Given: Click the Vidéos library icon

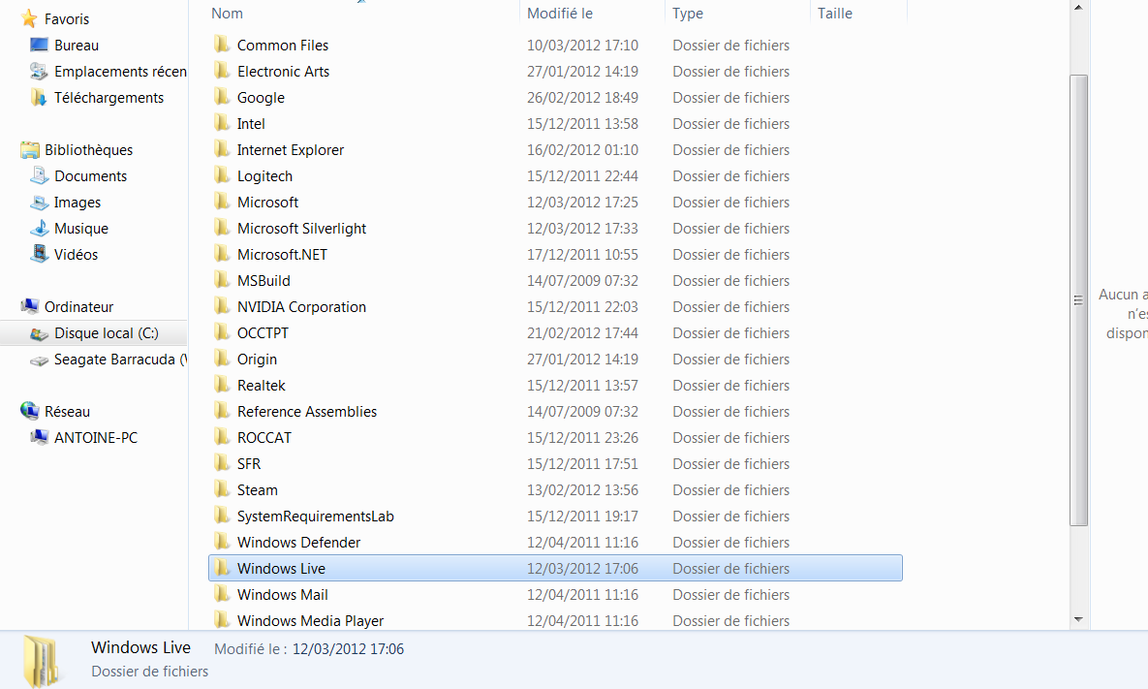Looking at the screenshot, I should click(39, 255).
